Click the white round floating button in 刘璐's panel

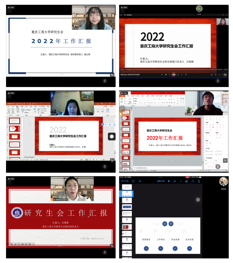tap(112, 136)
